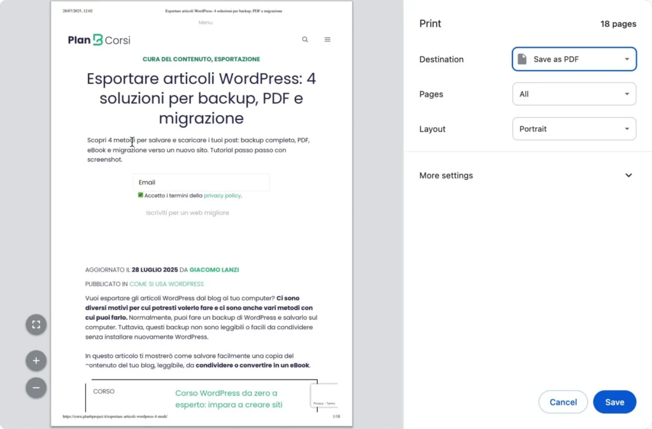Click the GIACOMO LANZI author link

pos(214,269)
